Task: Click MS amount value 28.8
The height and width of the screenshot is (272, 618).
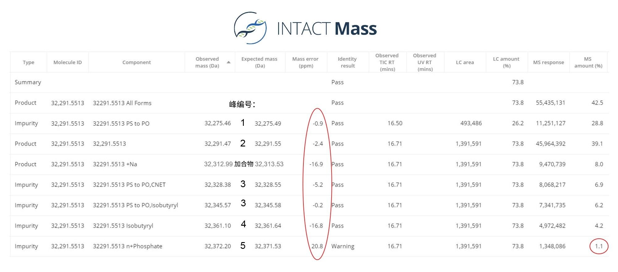Action: 597,123
